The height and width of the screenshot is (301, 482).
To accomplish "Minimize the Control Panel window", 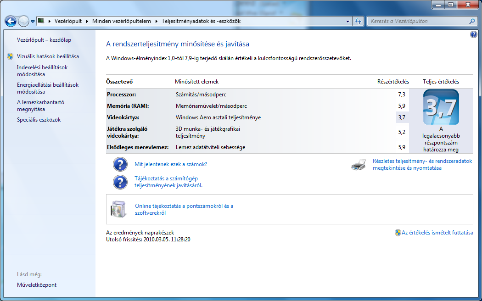I will [438, 5].
